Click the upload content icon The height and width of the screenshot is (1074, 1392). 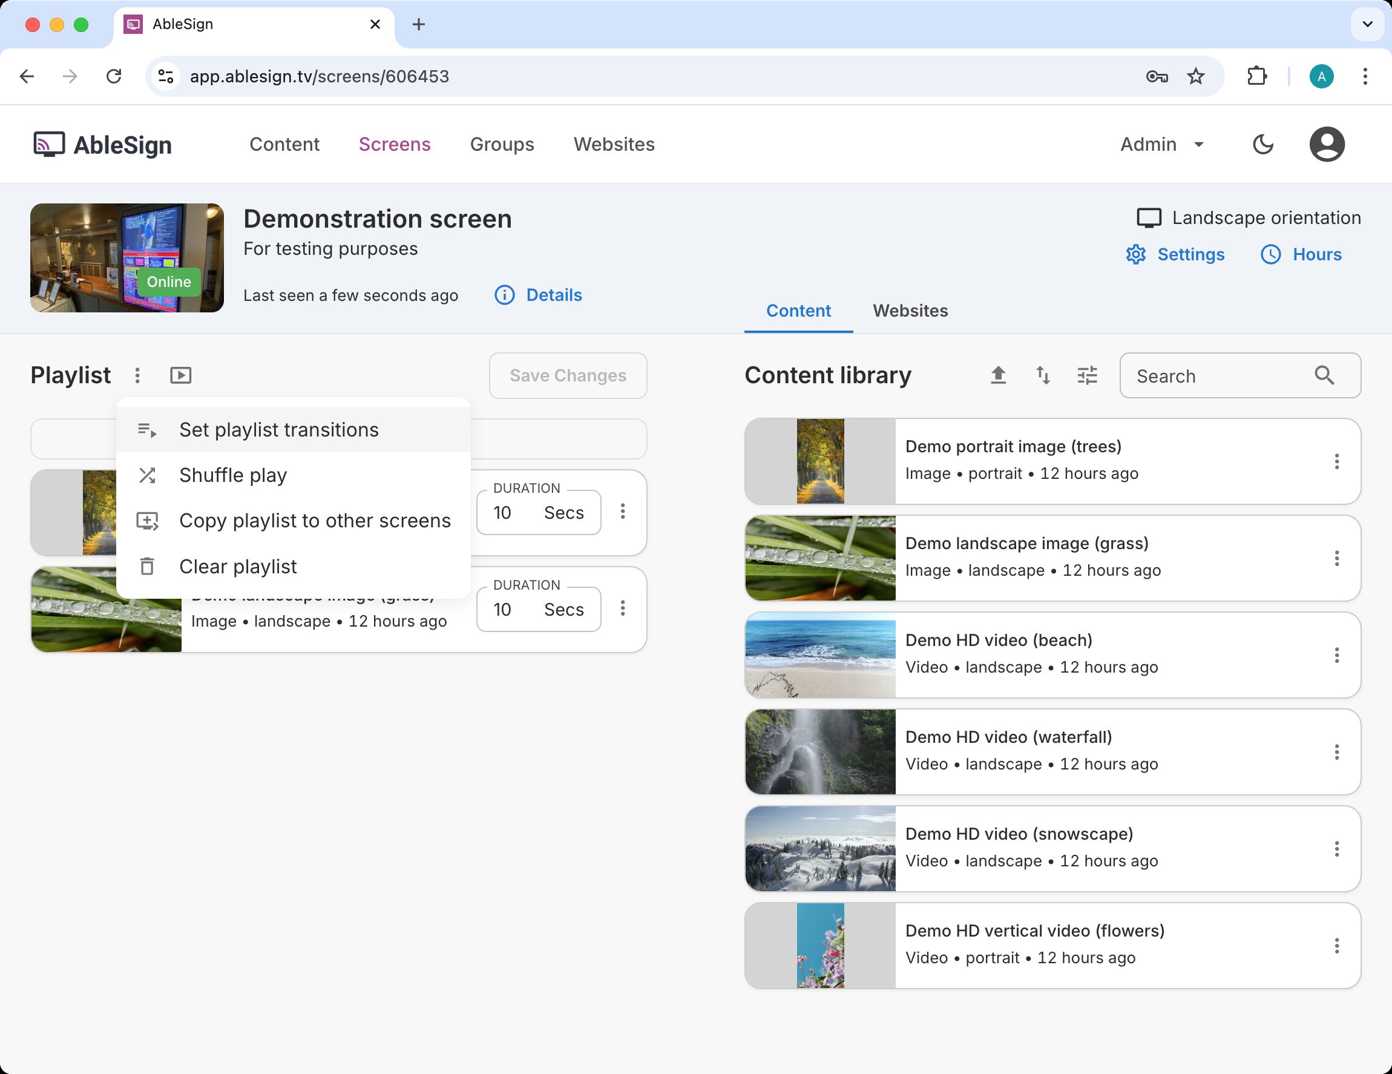point(998,375)
